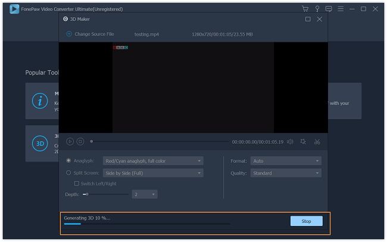Click the video playback seek bar
The image size is (387, 242).
point(160,142)
